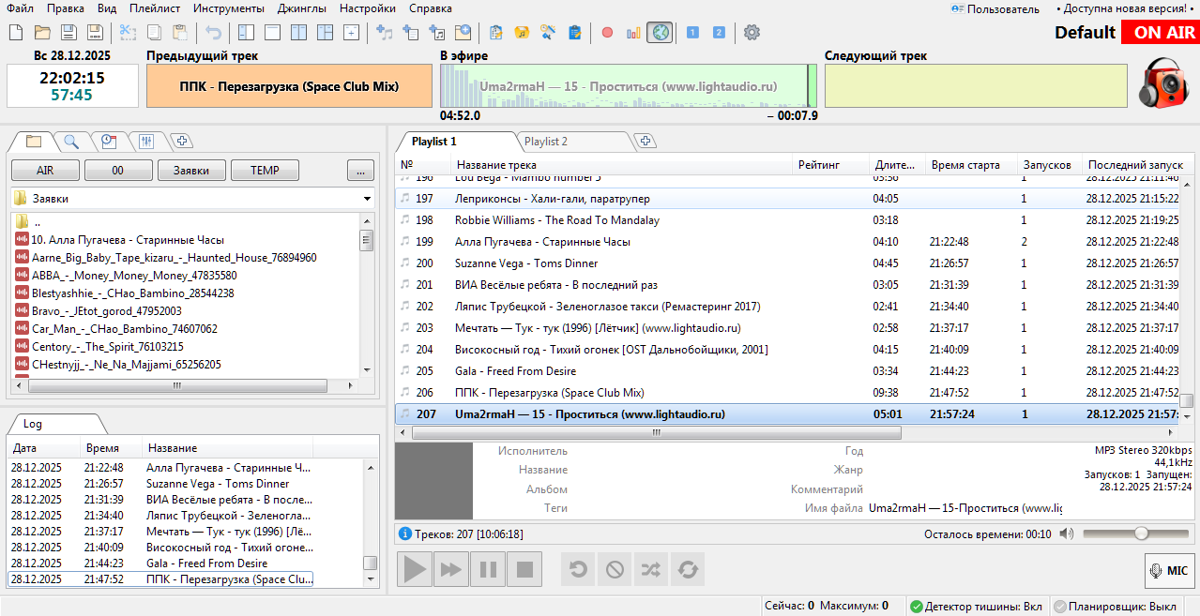The height and width of the screenshot is (616, 1200).
Task: Click the red record button in toolbar
Action: coord(607,33)
